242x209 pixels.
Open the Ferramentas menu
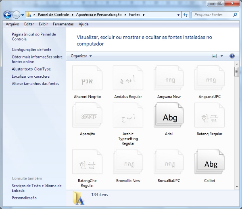tap(63, 24)
